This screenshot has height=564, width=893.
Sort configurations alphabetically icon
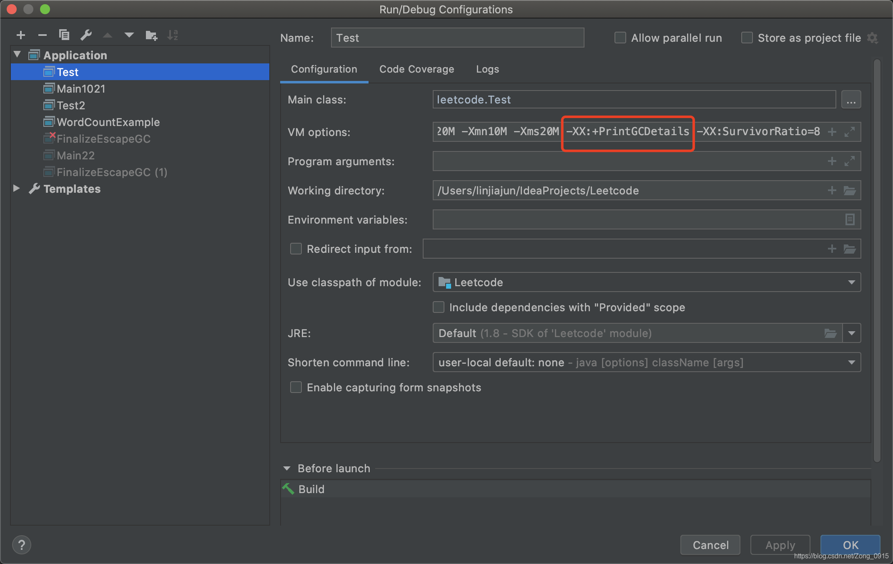click(173, 35)
